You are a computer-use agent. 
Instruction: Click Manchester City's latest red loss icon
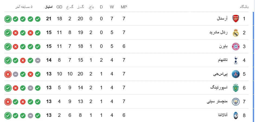point(8,102)
